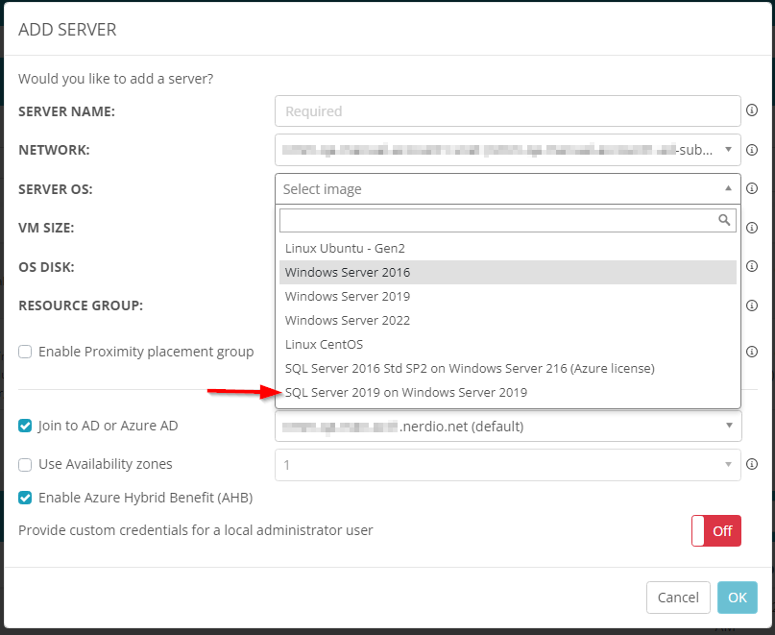Click the info icon on the VM Size row
This screenshot has height=635, width=775.
(752, 228)
